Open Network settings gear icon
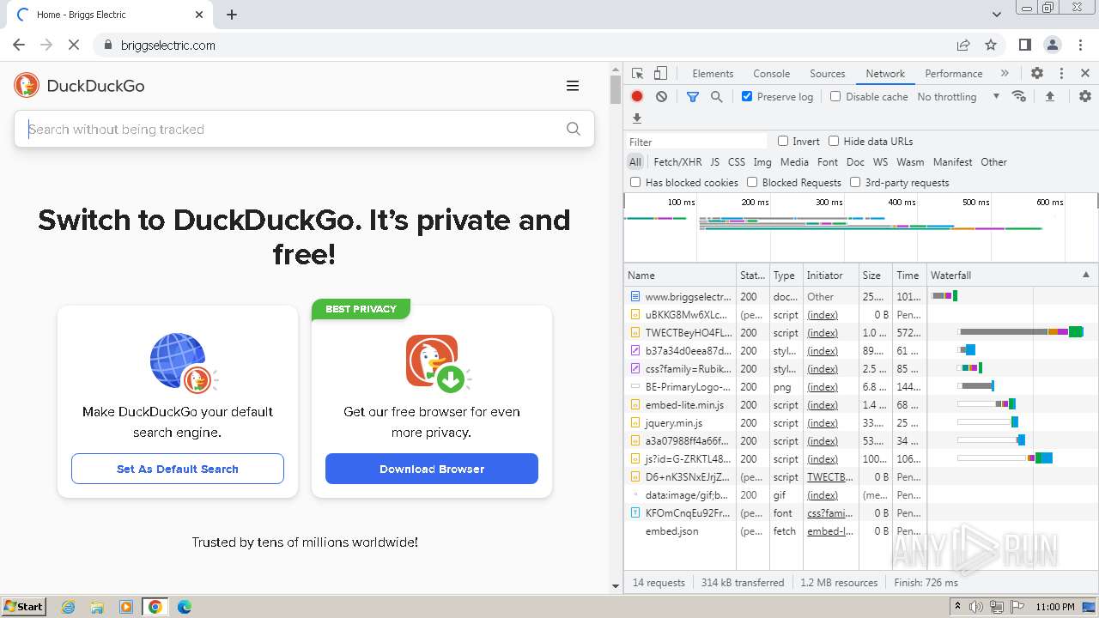The image size is (1099, 618). pos(1085,97)
